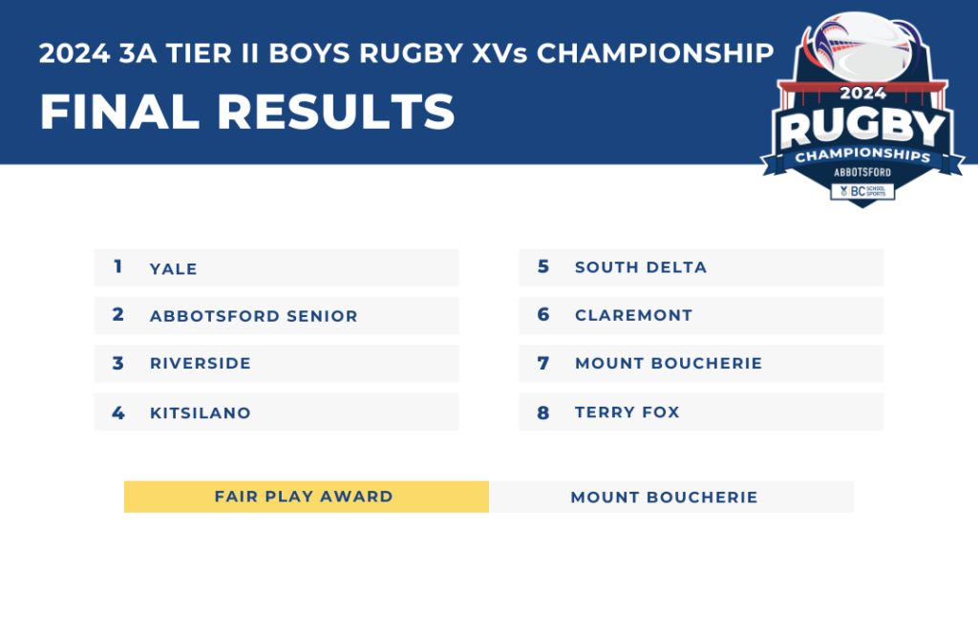The width and height of the screenshot is (978, 634).
Task: Click the BC School Sports logo
Action: click(862, 191)
